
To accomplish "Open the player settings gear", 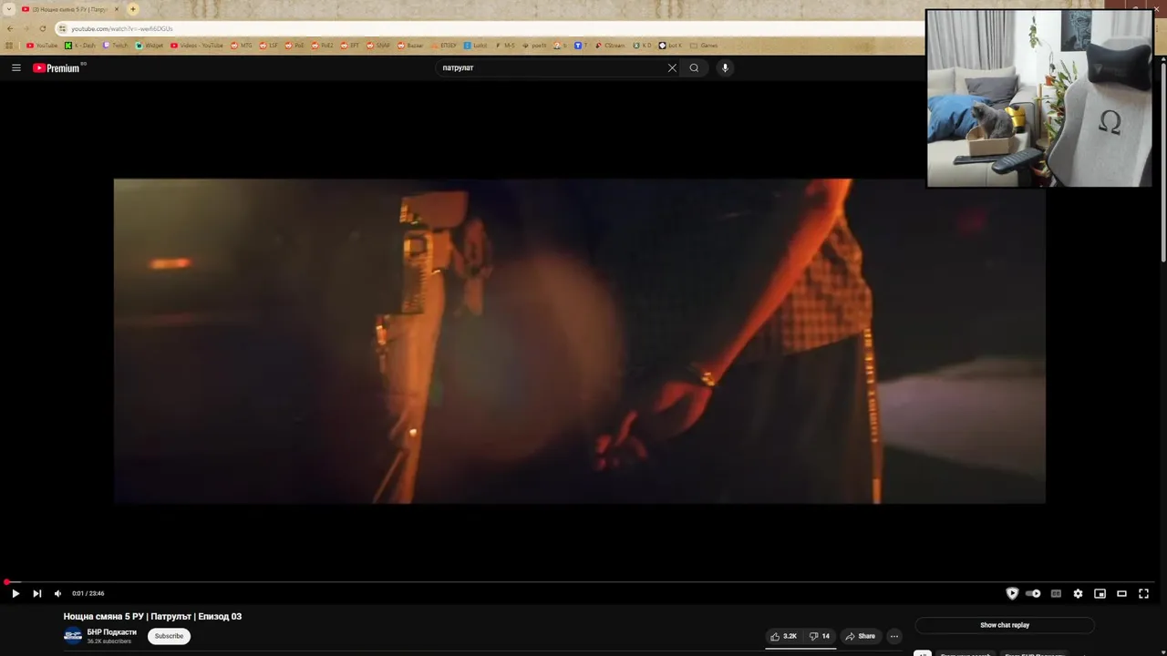I will (1078, 593).
